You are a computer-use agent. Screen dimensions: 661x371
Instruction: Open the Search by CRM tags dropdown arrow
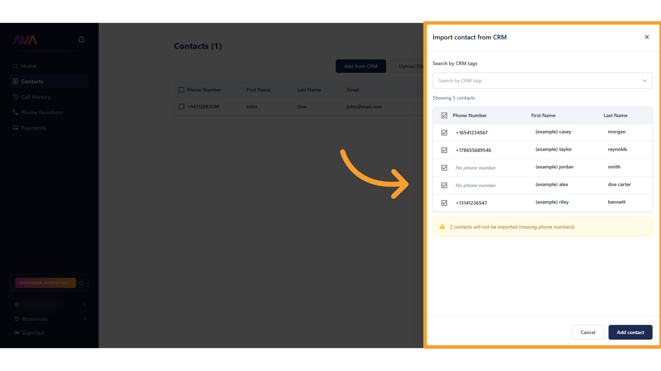coord(644,81)
